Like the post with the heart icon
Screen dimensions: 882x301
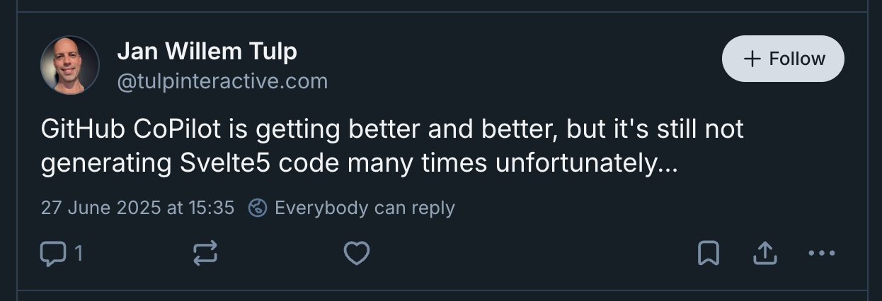[356, 254]
